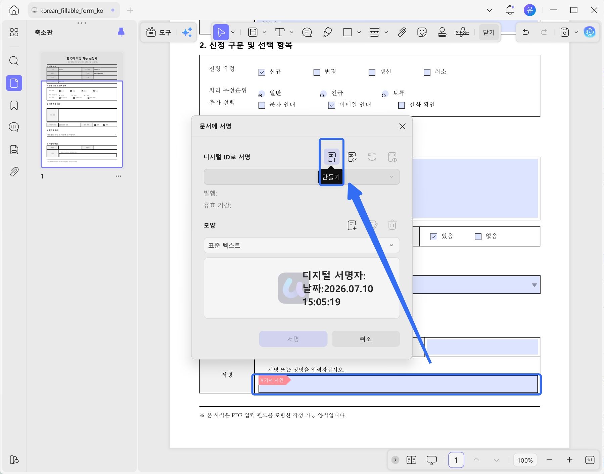Select the handwritten signature tool
Viewport: 604px width, 474px height.
pos(462,32)
